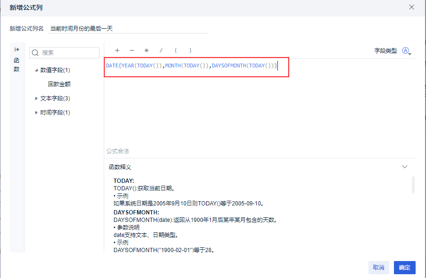Collapse the 函数释义 panel chevron
426x278 pixels.
tap(405, 167)
